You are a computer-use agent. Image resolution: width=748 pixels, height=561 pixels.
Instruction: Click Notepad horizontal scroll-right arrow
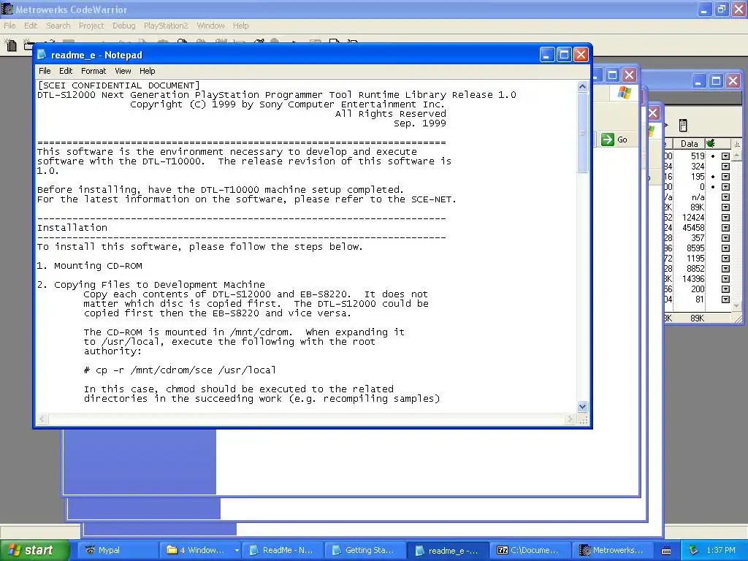coord(570,419)
